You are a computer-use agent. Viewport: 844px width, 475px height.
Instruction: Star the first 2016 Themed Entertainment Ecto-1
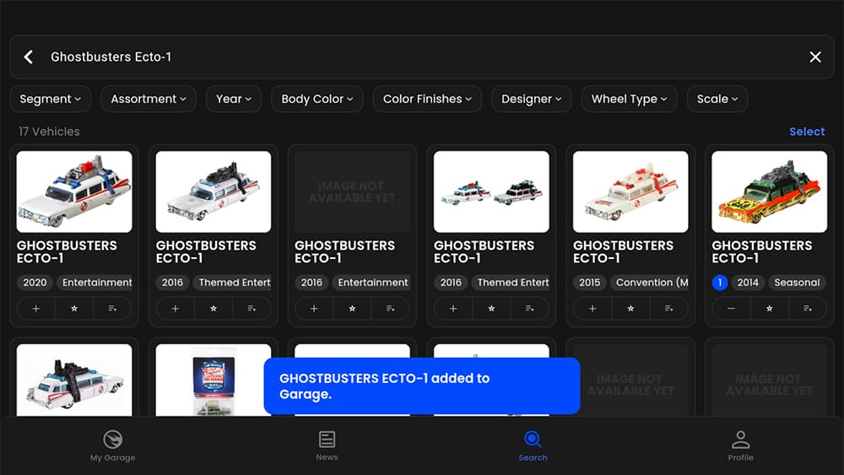[x=214, y=309]
